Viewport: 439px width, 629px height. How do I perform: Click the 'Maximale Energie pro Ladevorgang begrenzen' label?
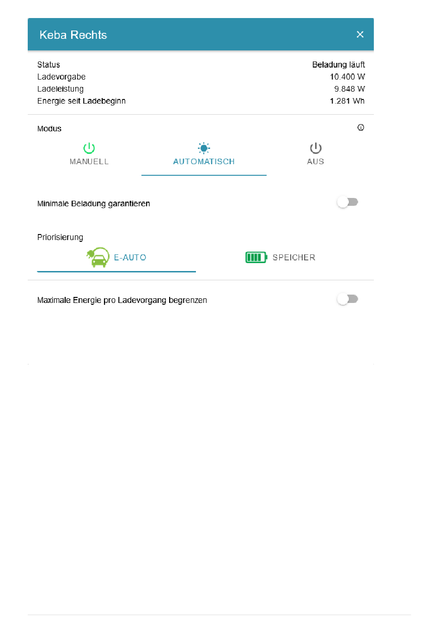[x=122, y=300]
